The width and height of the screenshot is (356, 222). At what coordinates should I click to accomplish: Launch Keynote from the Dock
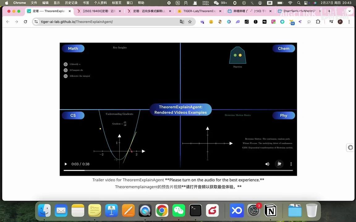112,211
